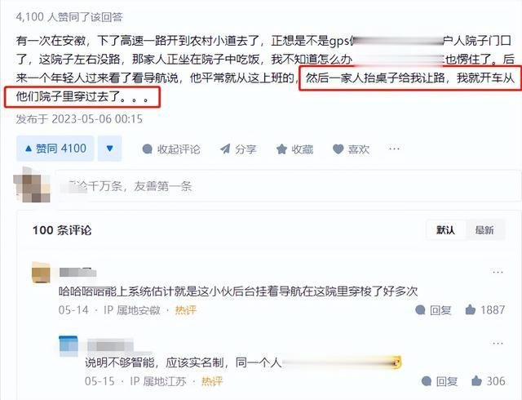522x400 pixels.
Task: Like the comment with 1887 likes
Action: 485,310
